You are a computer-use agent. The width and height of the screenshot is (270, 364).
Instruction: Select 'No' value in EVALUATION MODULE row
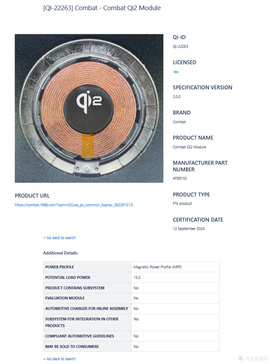(136, 298)
